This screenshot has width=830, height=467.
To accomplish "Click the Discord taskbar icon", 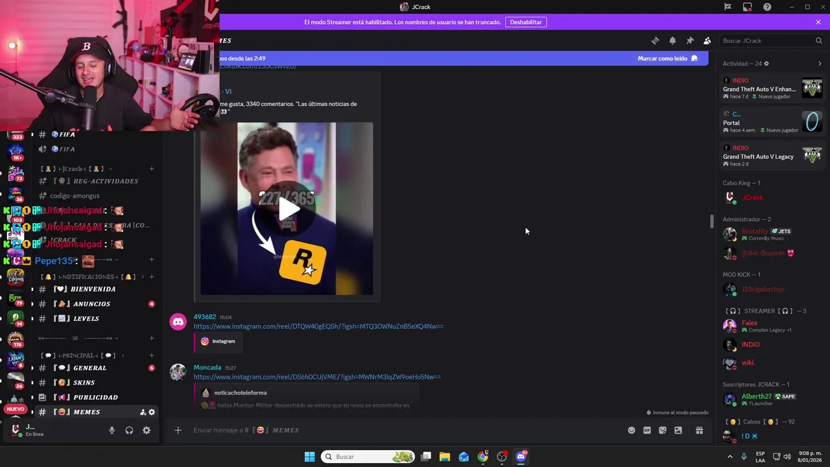I will point(521,457).
